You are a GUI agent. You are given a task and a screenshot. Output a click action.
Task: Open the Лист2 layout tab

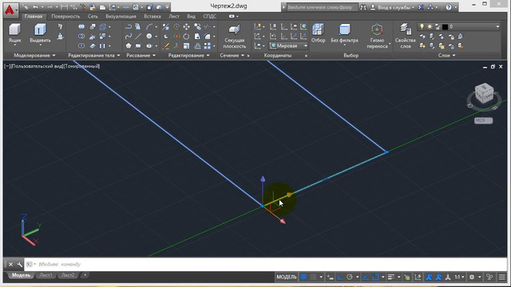pos(68,275)
